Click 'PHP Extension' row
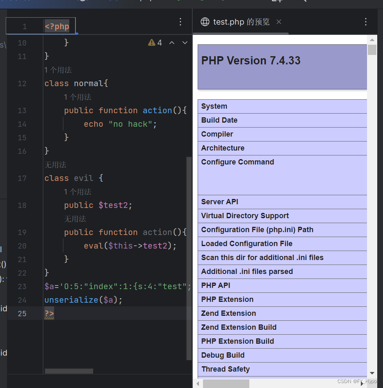 click(282, 299)
